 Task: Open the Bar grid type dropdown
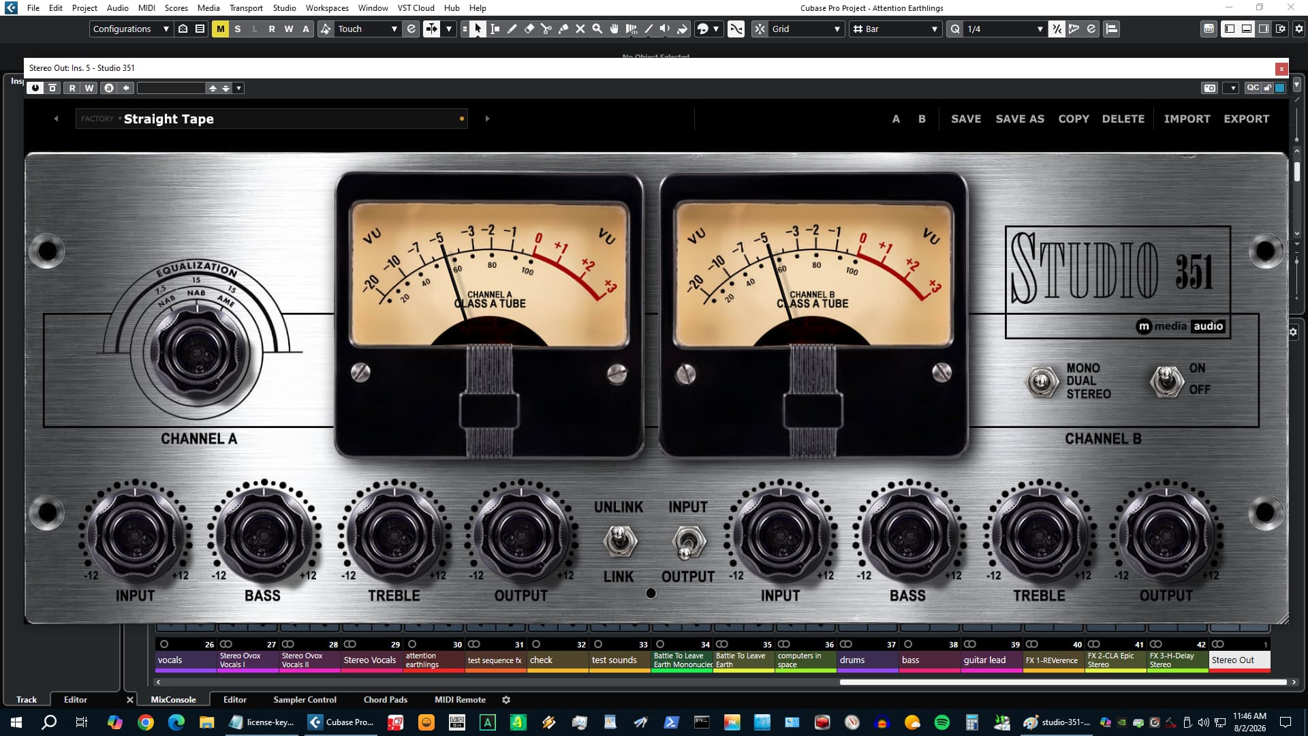(x=896, y=29)
